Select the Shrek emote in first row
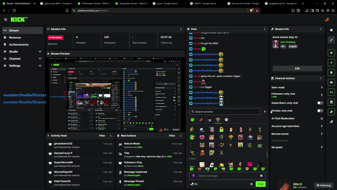Viewport: 337px width, 190px height. pos(192,130)
